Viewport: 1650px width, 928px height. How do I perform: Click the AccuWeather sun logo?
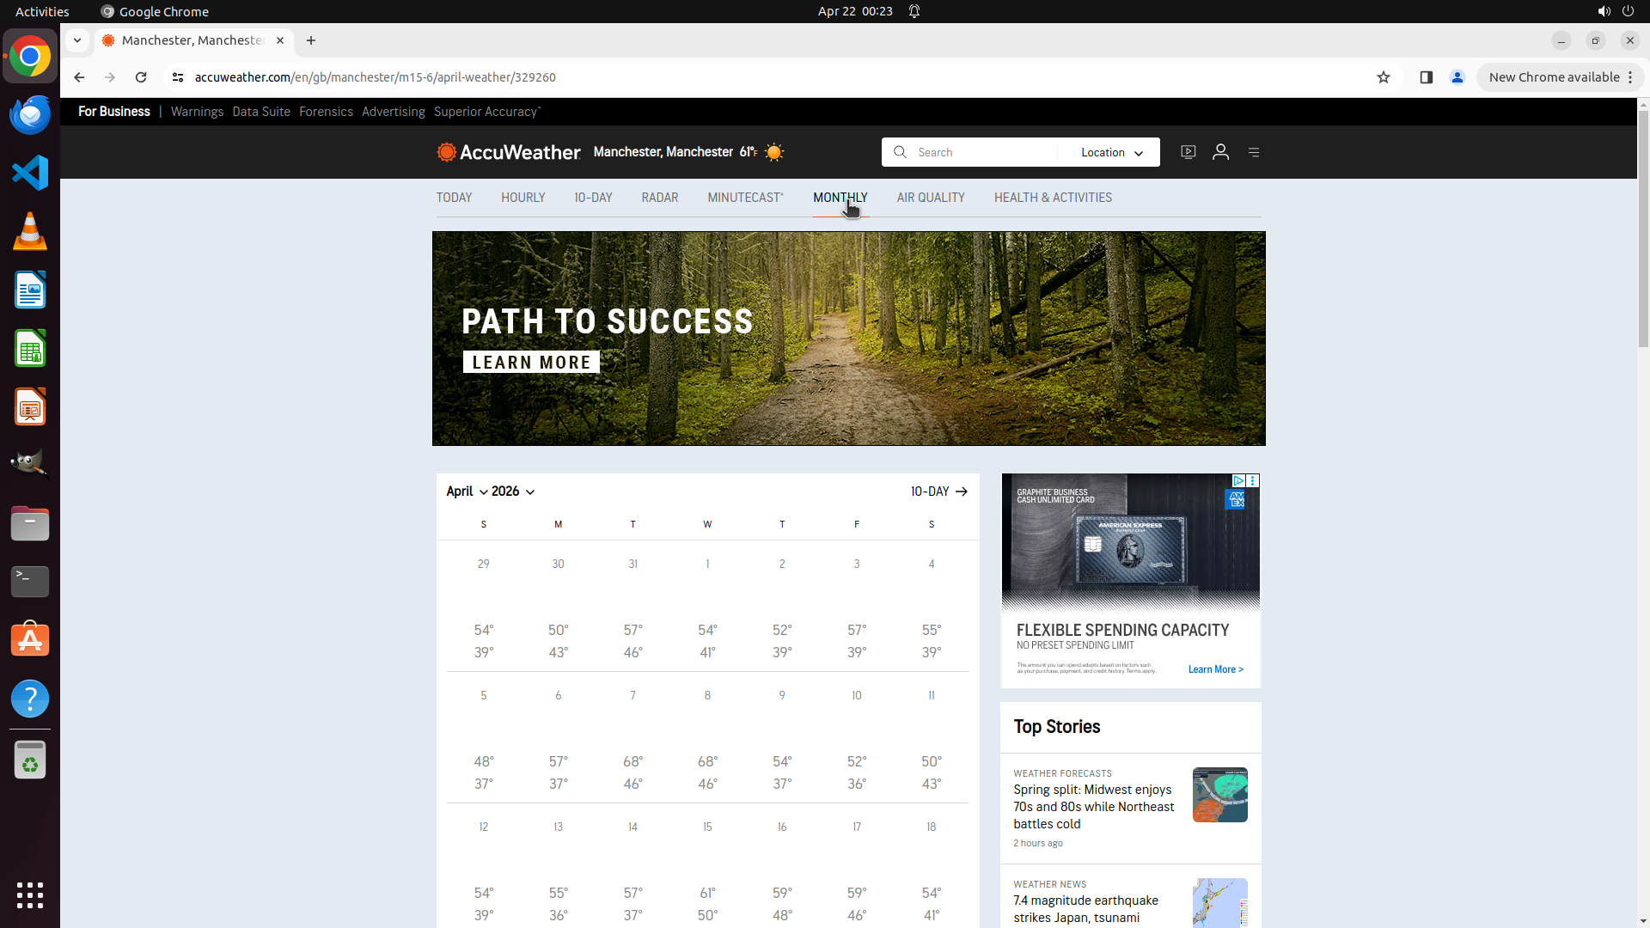pos(446,152)
